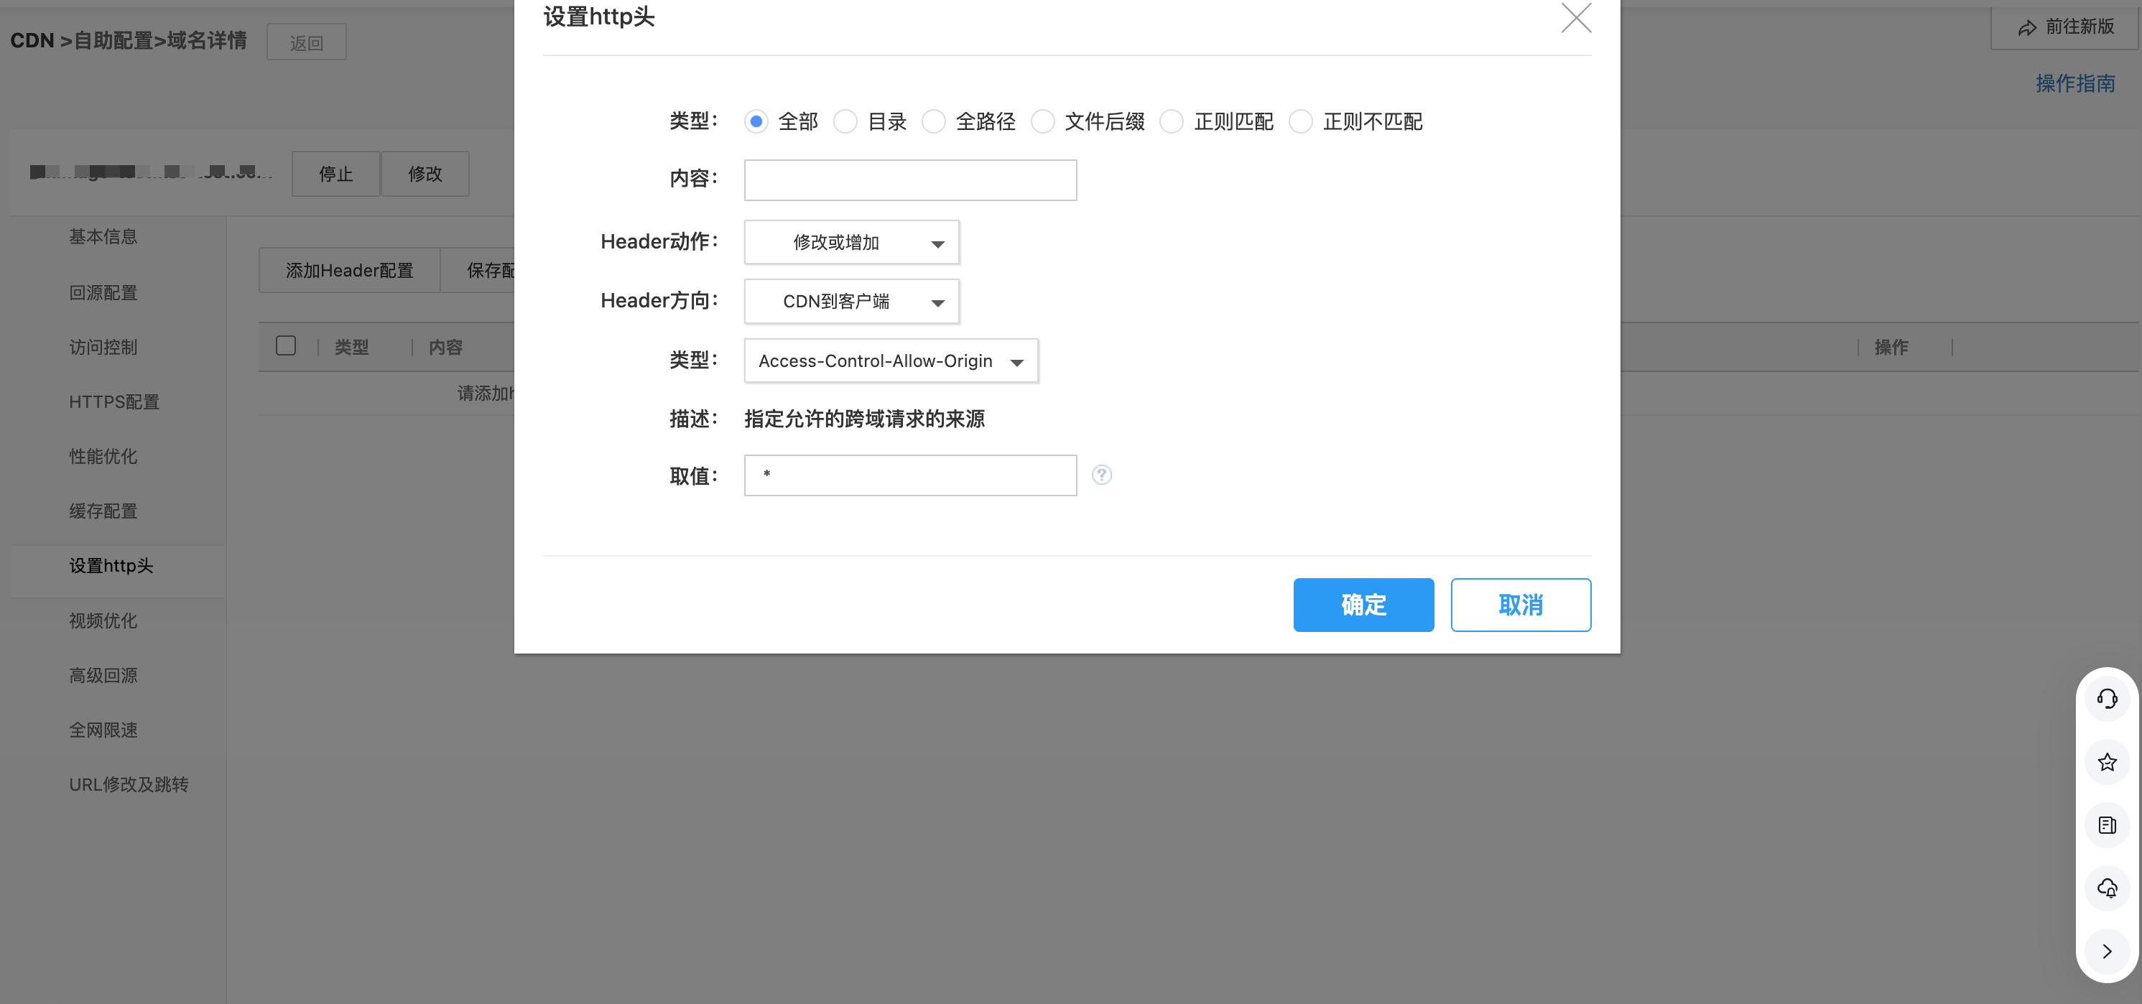Open the document feedback icon
Viewport: 2142px width, 1004px height.
pyautogui.click(x=2106, y=825)
